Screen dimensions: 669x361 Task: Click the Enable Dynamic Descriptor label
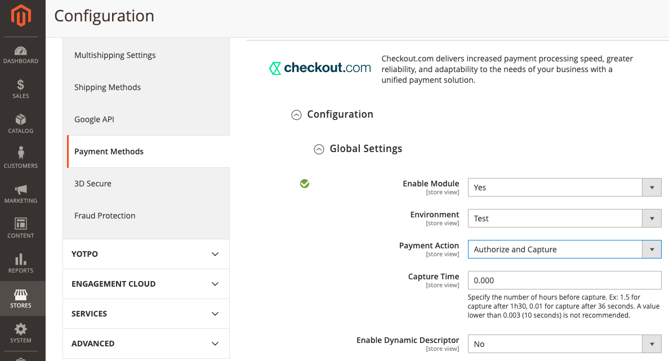pos(408,340)
